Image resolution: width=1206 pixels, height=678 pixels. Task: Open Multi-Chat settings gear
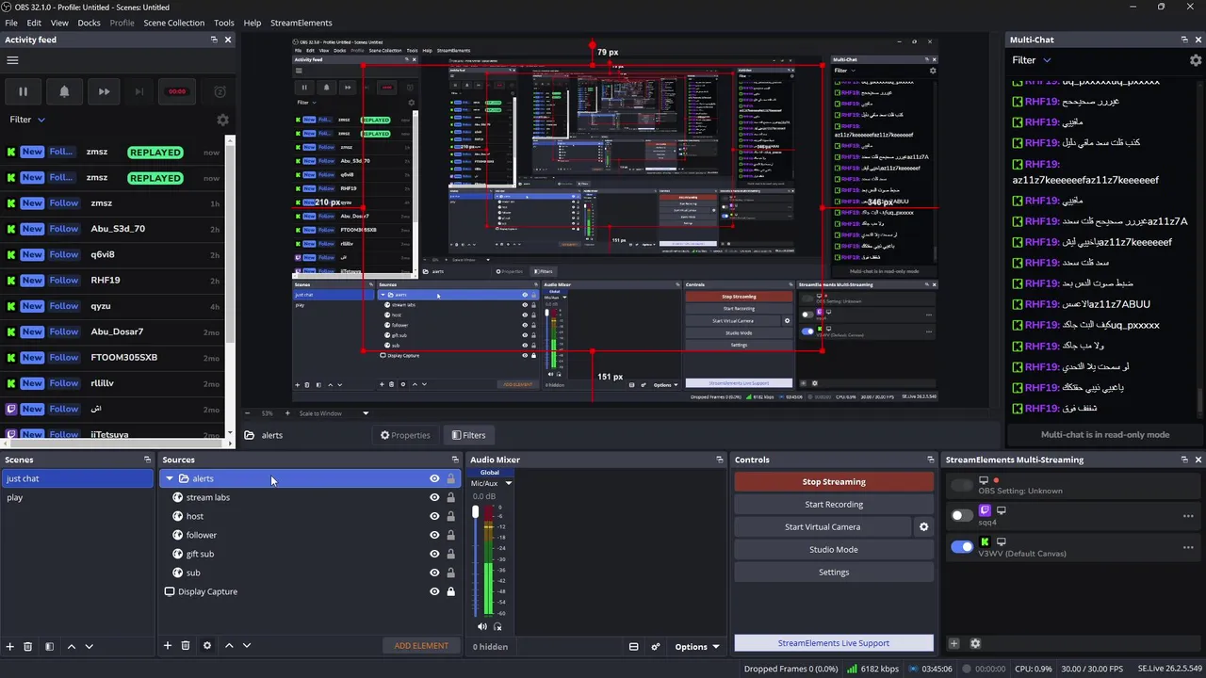pyautogui.click(x=1196, y=60)
